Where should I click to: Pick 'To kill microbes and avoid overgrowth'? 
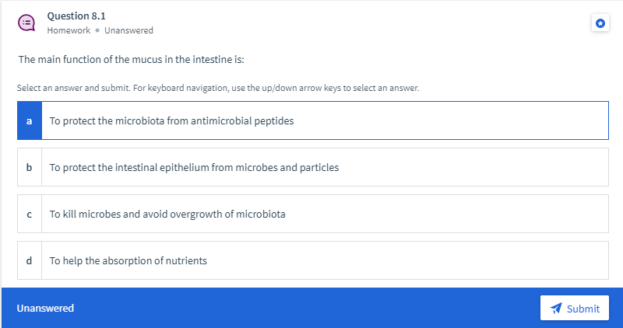[167, 214]
